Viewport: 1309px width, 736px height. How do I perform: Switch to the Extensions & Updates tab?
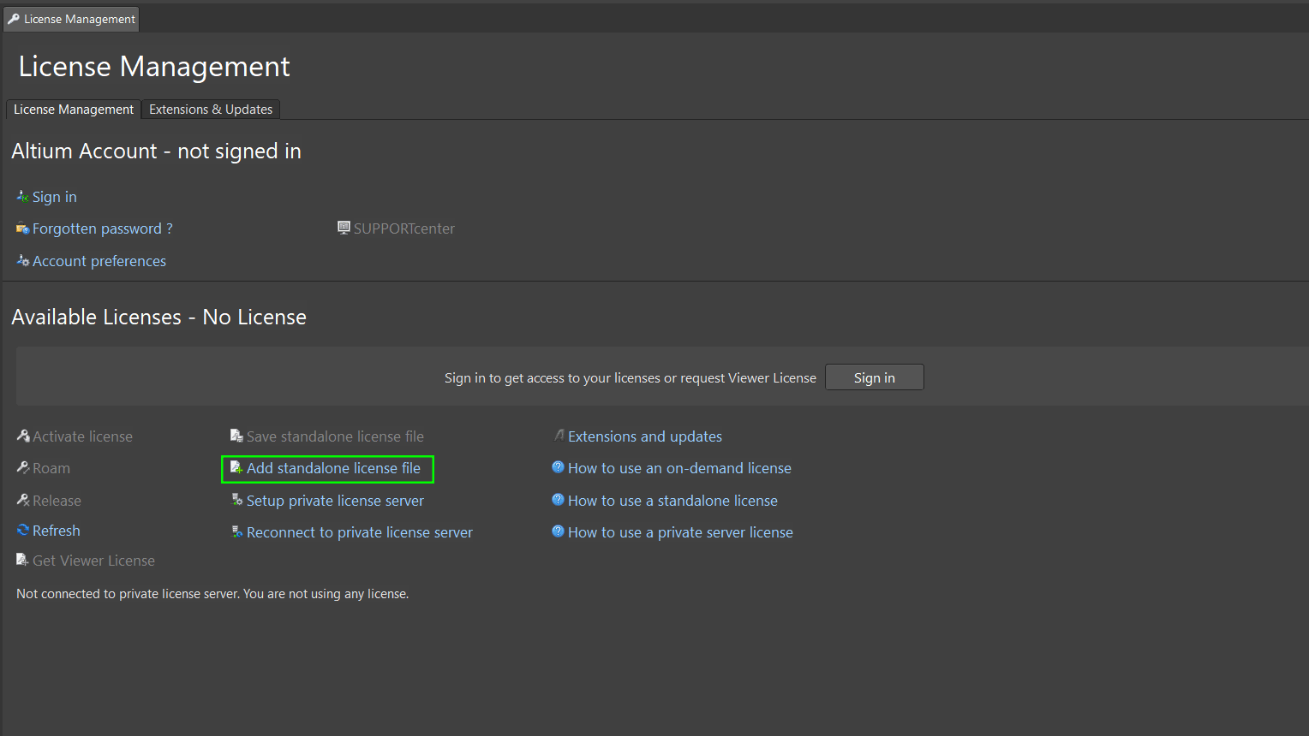(211, 110)
